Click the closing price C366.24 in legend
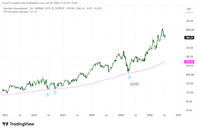 [x=80, y=8]
